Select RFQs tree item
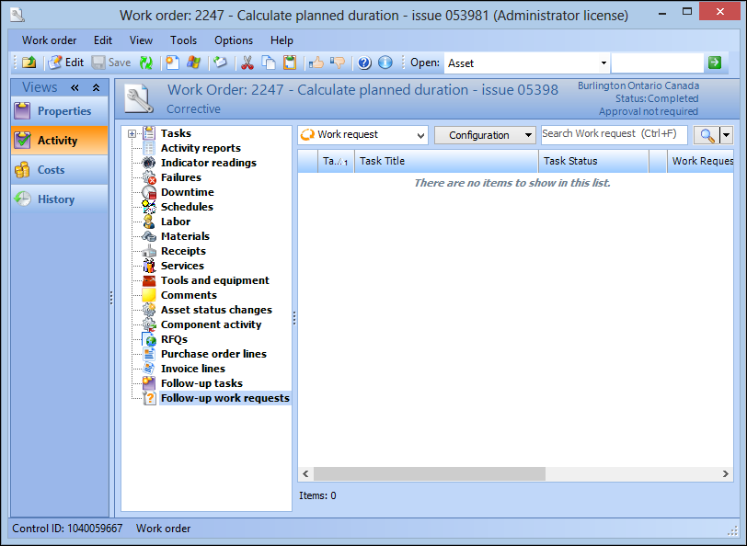Screen dimensions: 747x546 click(x=174, y=340)
